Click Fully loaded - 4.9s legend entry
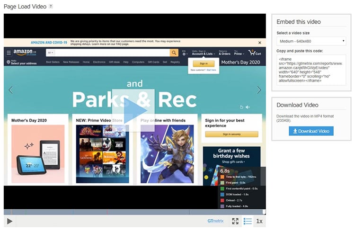The image size is (355, 232). click(x=234, y=206)
